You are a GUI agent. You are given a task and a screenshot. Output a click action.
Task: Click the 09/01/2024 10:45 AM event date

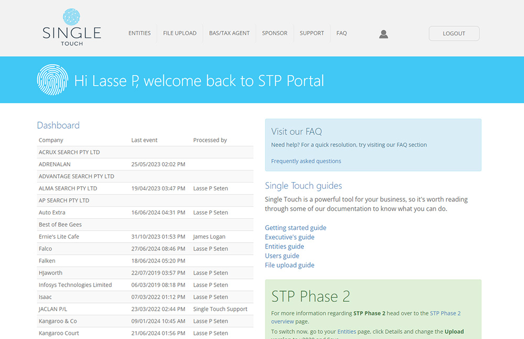tap(158, 321)
